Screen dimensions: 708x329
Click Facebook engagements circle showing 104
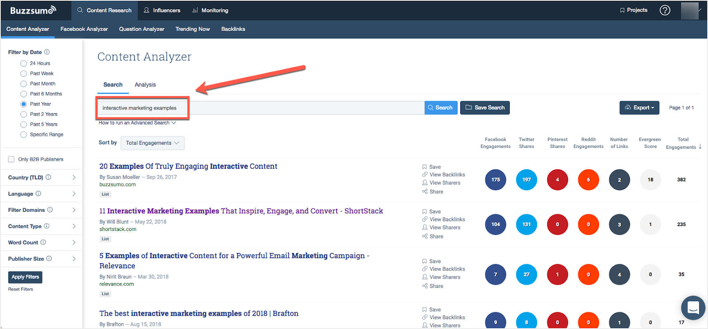[496, 224]
